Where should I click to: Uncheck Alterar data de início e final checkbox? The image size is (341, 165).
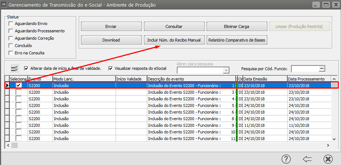point(26,68)
